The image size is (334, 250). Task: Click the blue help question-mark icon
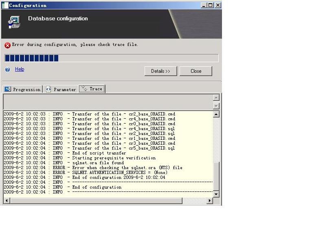(x=7, y=70)
